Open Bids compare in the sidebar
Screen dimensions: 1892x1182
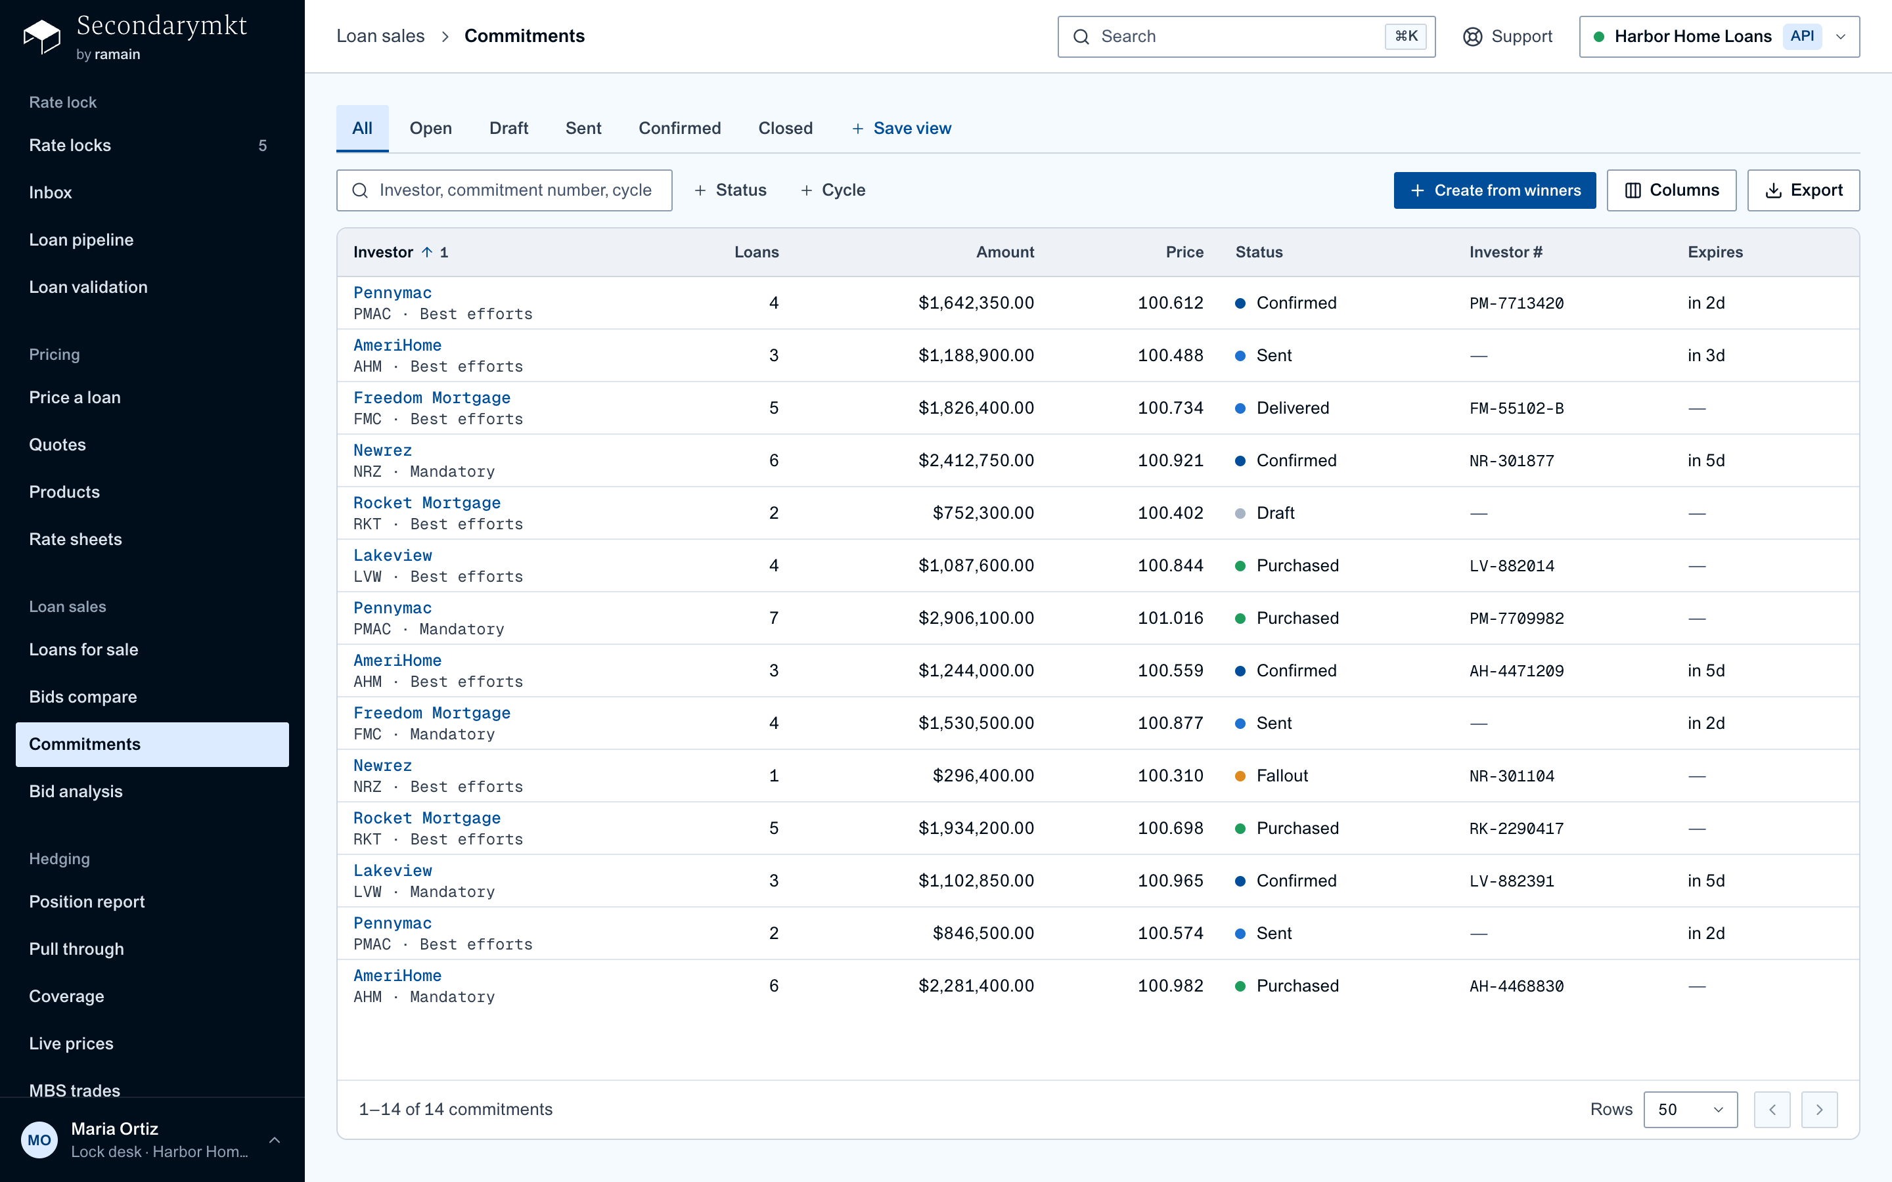click(x=152, y=697)
